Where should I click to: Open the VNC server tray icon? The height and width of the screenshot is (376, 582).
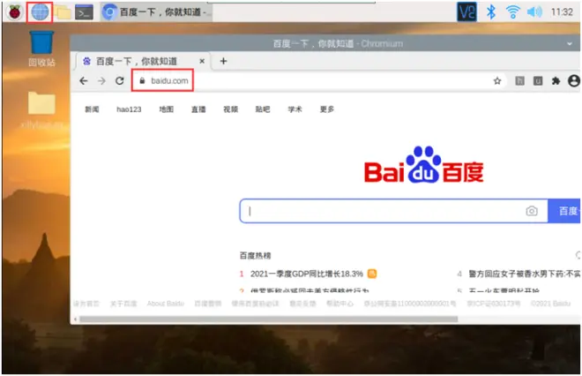click(466, 12)
